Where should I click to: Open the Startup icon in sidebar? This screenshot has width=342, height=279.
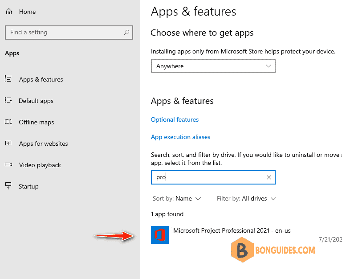click(8, 186)
